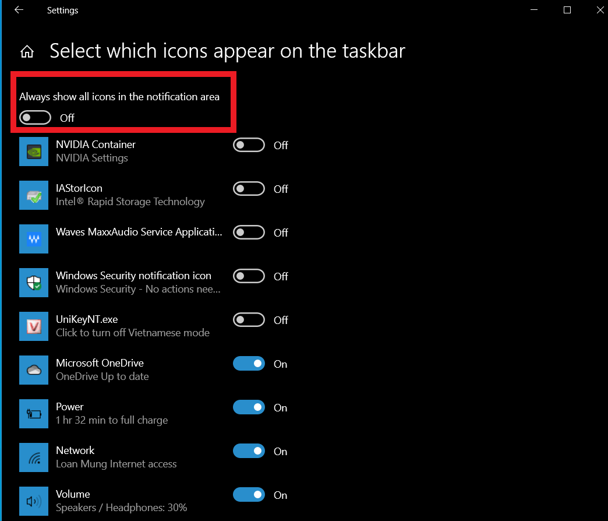Image resolution: width=608 pixels, height=521 pixels.
Task: Turn on Windows Security notification toggle
Action: (x=249, y=276)
